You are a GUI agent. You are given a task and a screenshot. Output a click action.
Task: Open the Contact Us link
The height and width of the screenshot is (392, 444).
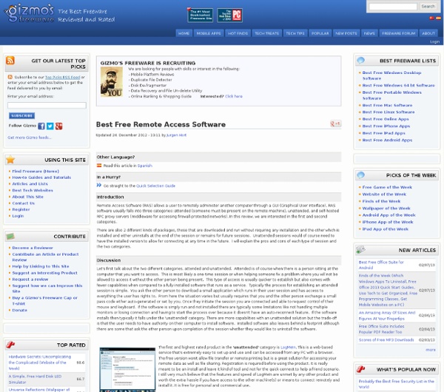[x=23, y=203]
